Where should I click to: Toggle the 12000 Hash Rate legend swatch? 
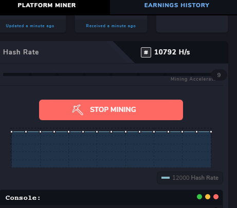pos(166,178)
